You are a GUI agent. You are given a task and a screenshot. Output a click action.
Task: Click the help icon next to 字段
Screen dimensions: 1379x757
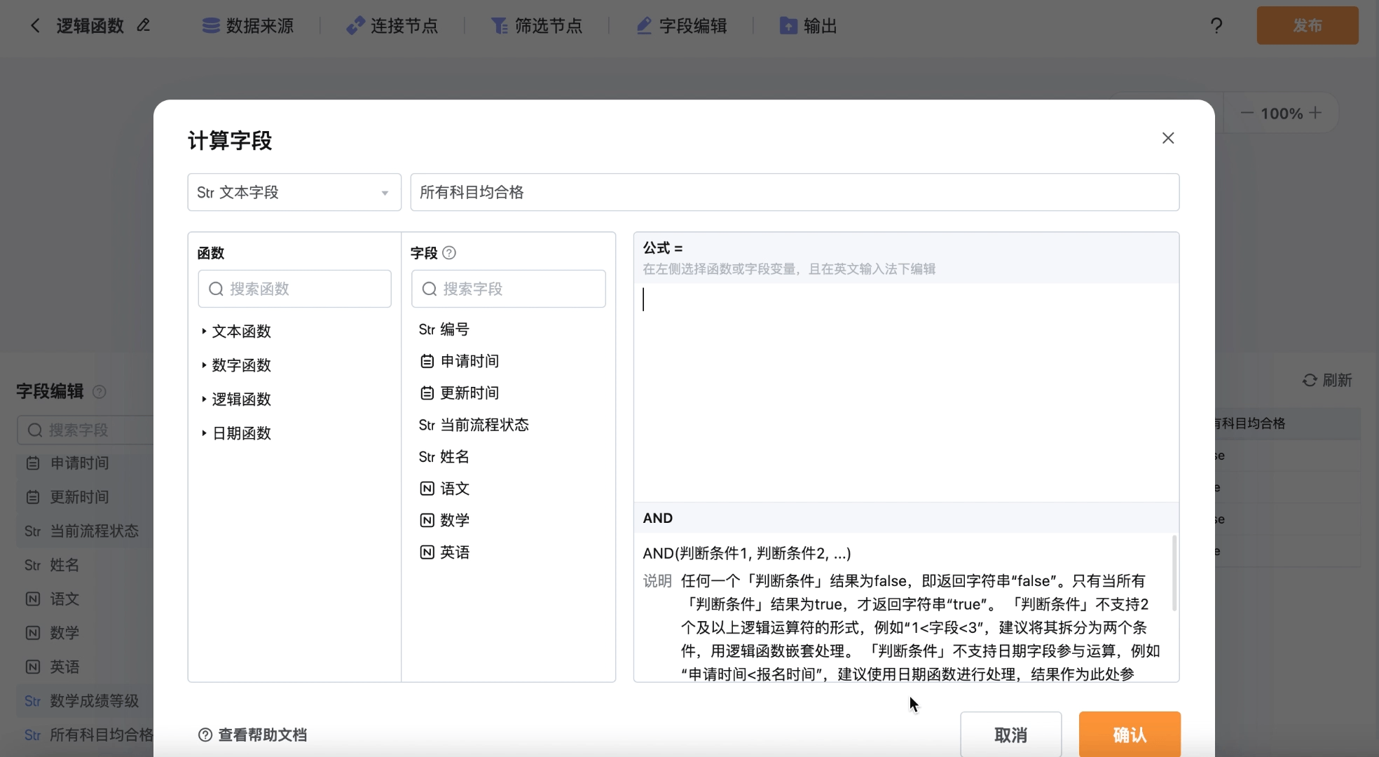coord(450,253)
